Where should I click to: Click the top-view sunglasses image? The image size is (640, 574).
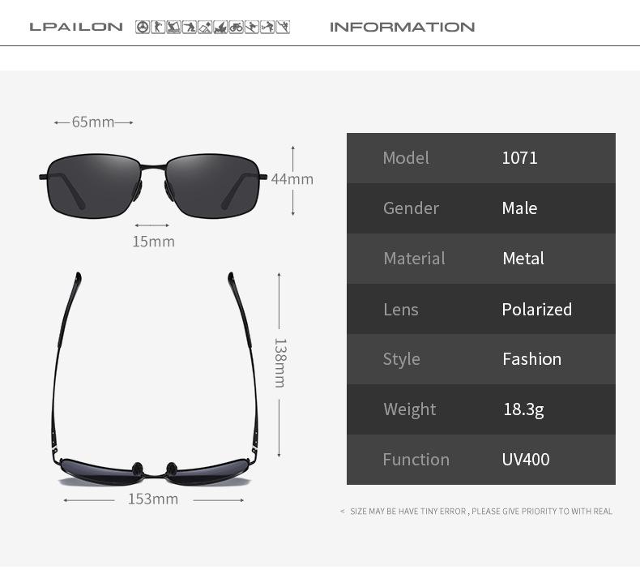pos(155,379)
